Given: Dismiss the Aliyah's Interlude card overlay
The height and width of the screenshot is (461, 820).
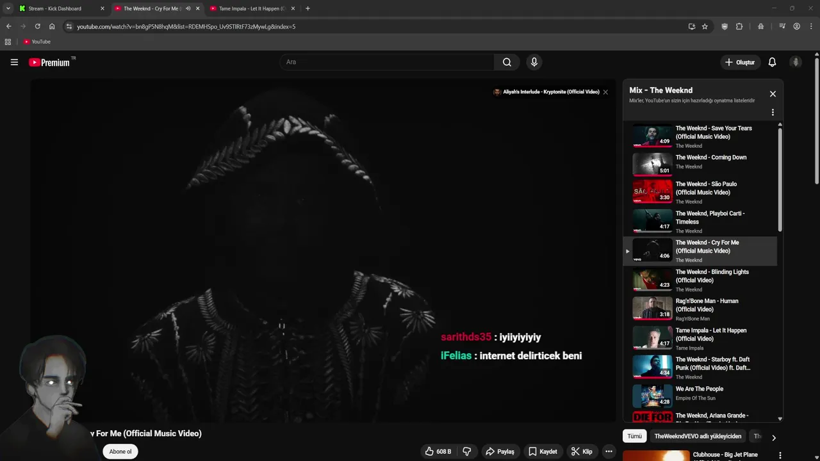Looking at the screenshot, I should click(x=605, y=92).
